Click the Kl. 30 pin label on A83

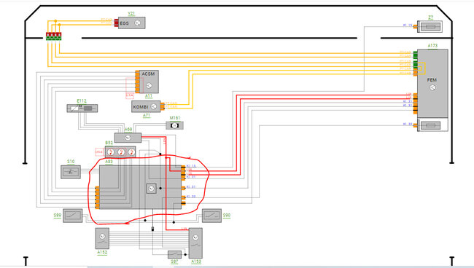pyautogui.click(x=191, y=197)
